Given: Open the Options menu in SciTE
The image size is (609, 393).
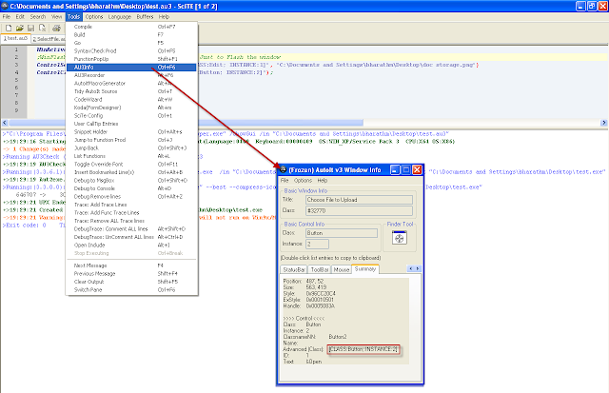Looking at the screenshot, I should click(x=94, y=17).
